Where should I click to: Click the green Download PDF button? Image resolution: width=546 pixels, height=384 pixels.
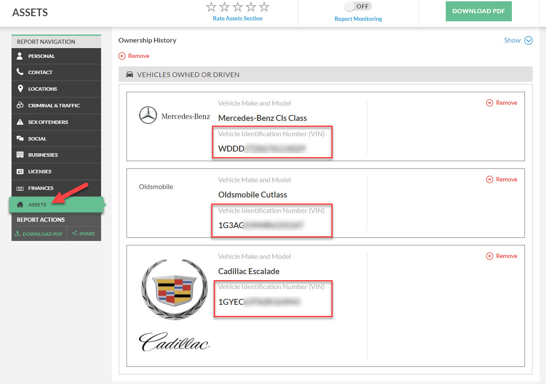click(479, 11)
